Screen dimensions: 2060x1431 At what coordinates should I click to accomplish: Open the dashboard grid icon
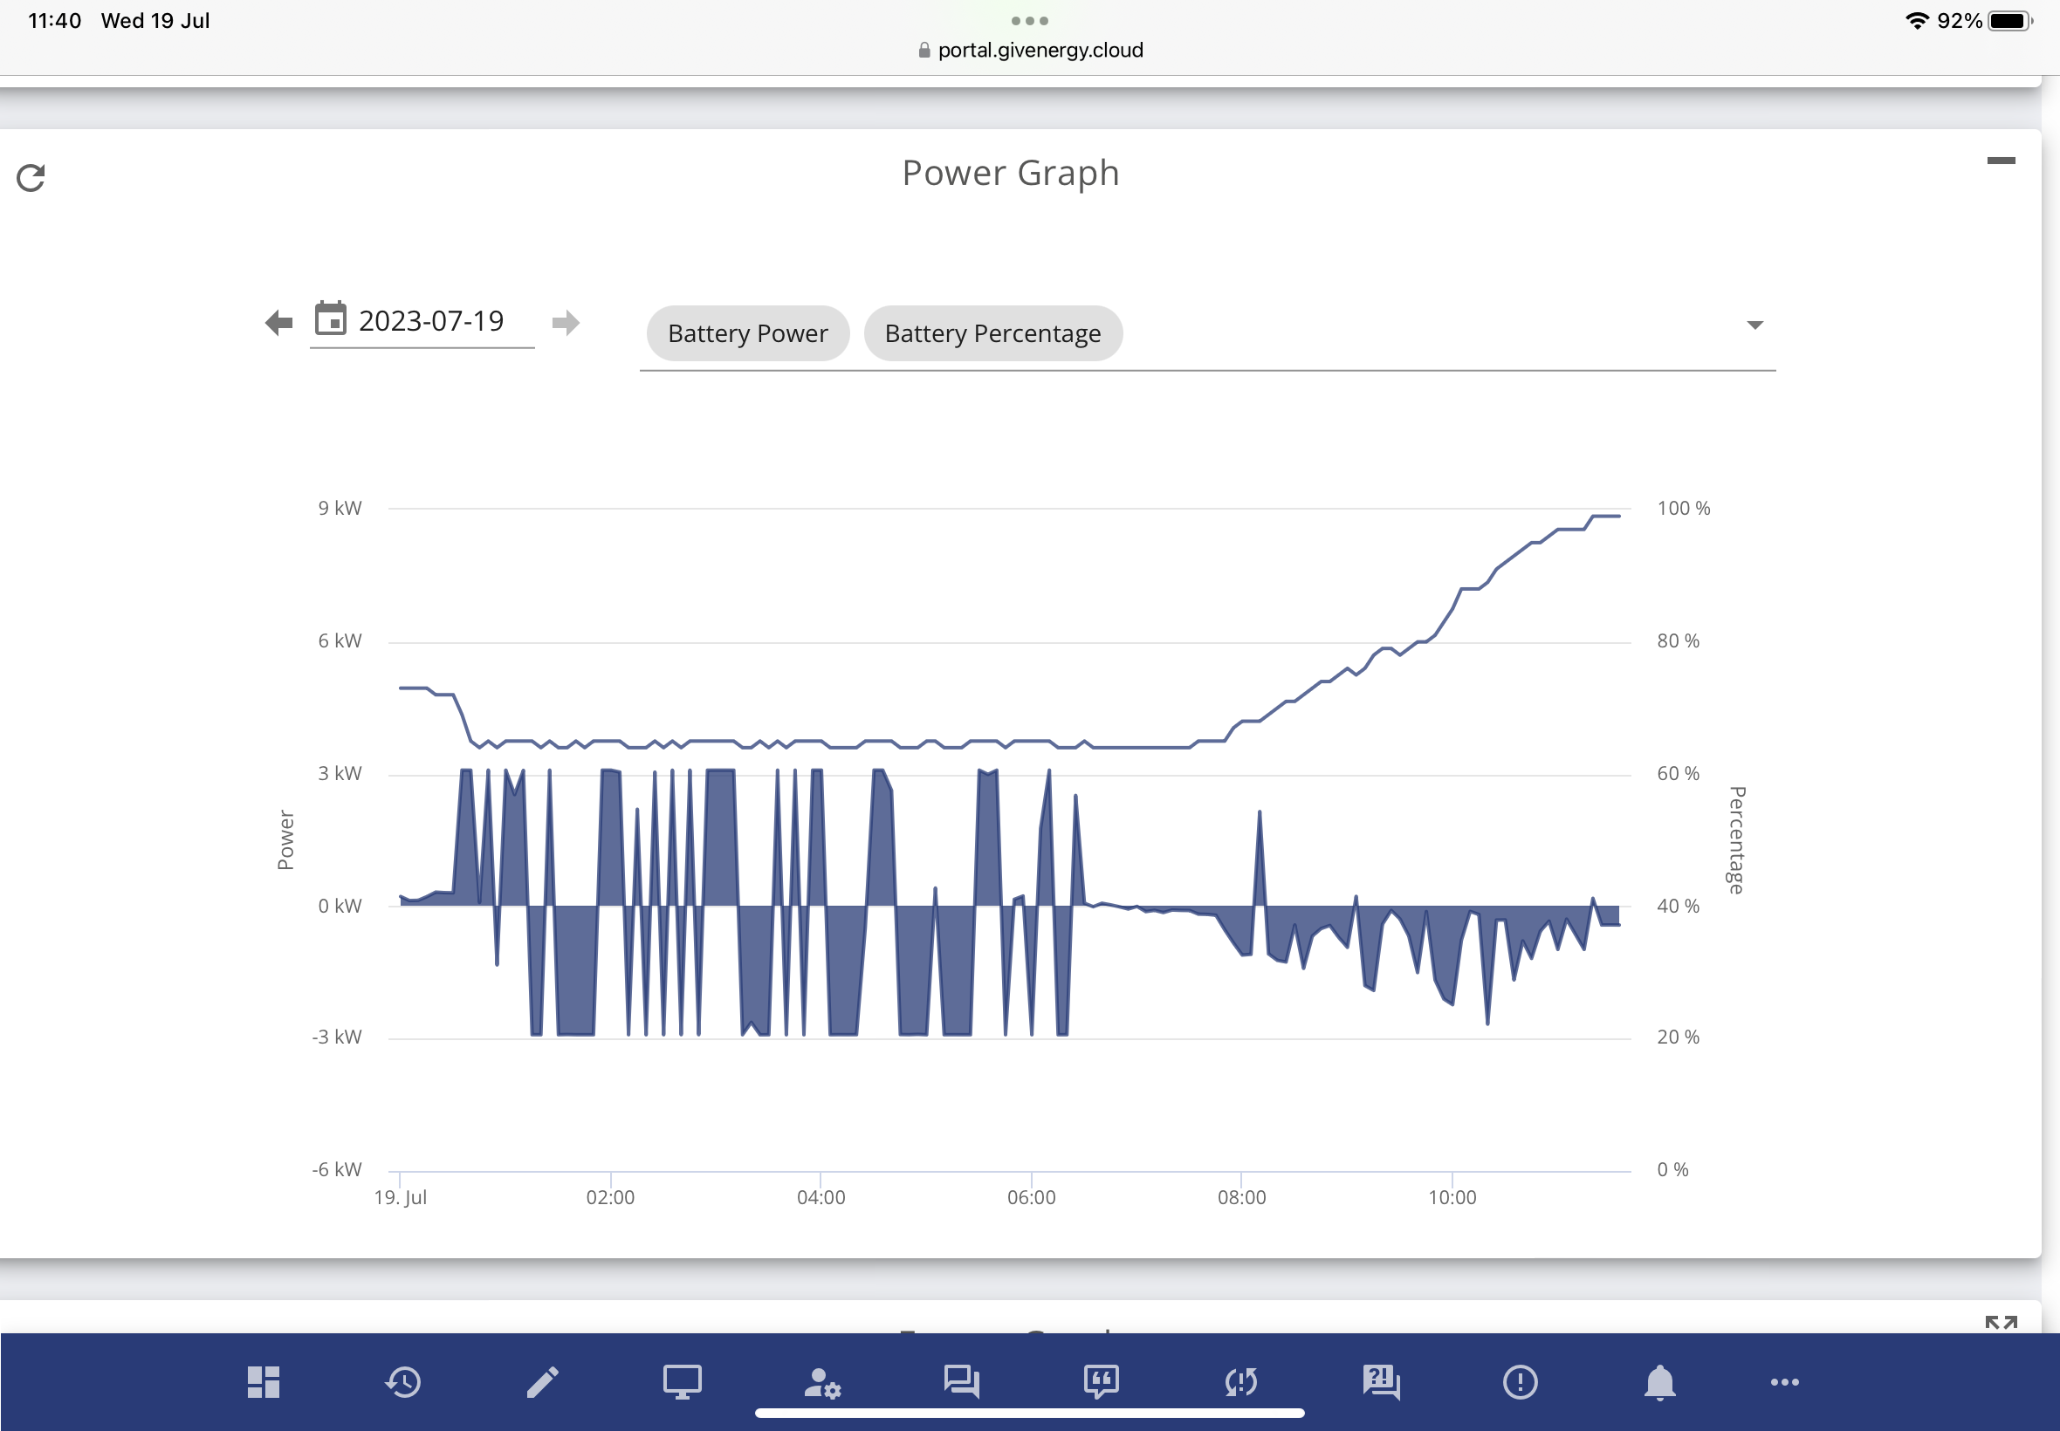point(263,1381)
